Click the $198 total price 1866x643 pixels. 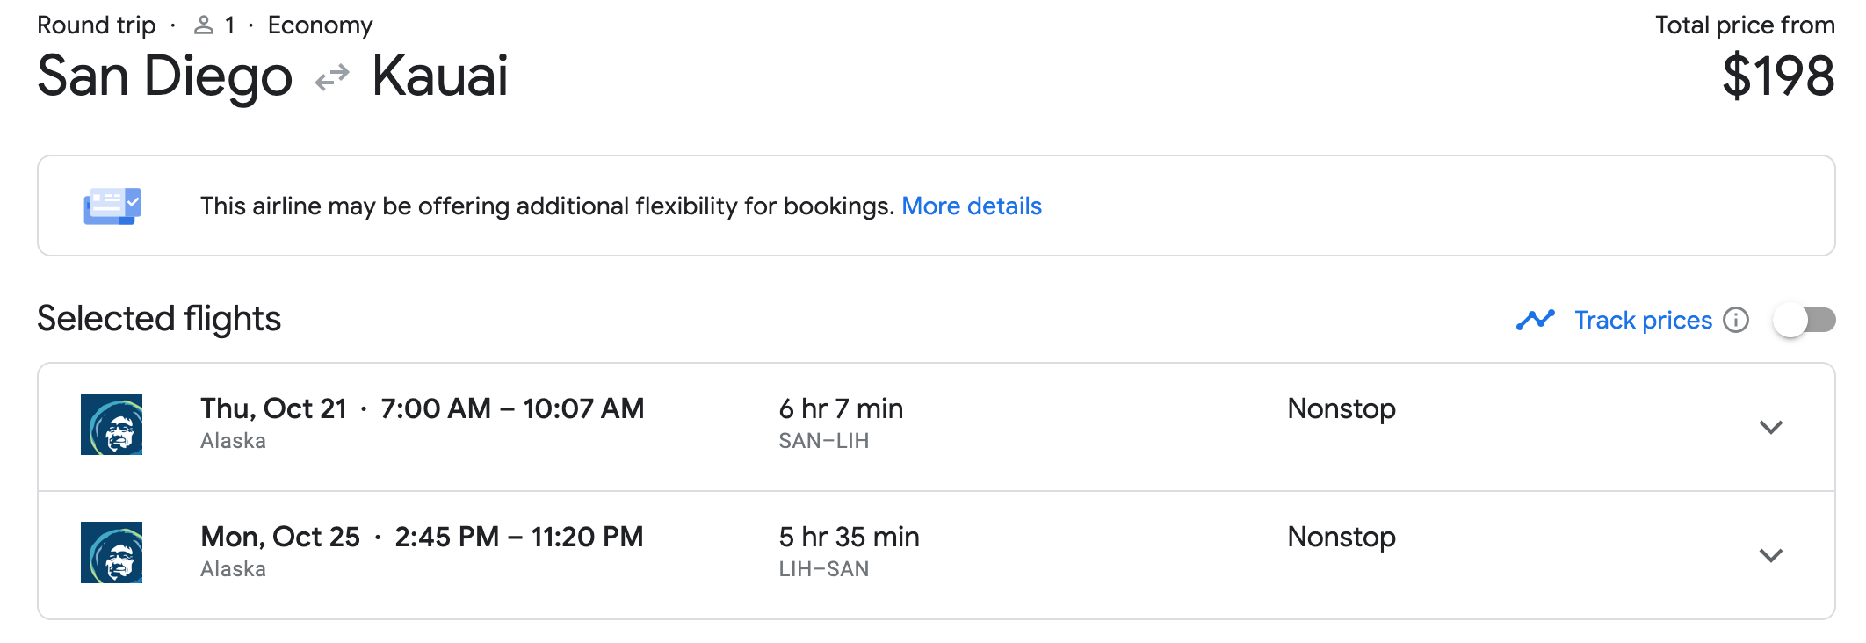(x=1777, y=76)
